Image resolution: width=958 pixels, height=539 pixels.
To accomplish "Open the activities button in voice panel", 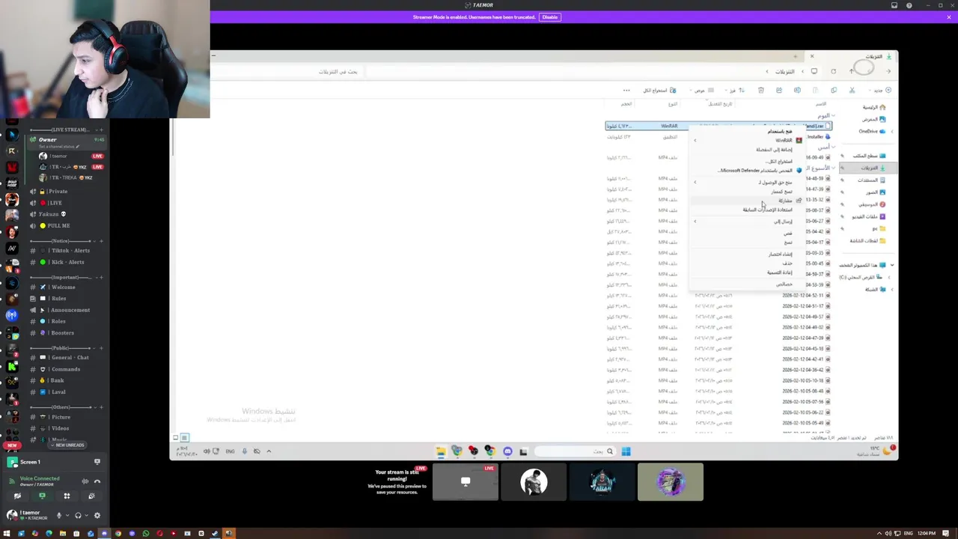I will 67,496.
